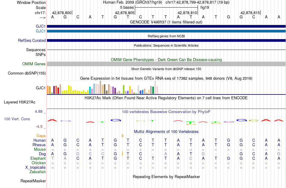286x188 pixels.
Task: Select the Rhesus species row label
Action: 39,145
